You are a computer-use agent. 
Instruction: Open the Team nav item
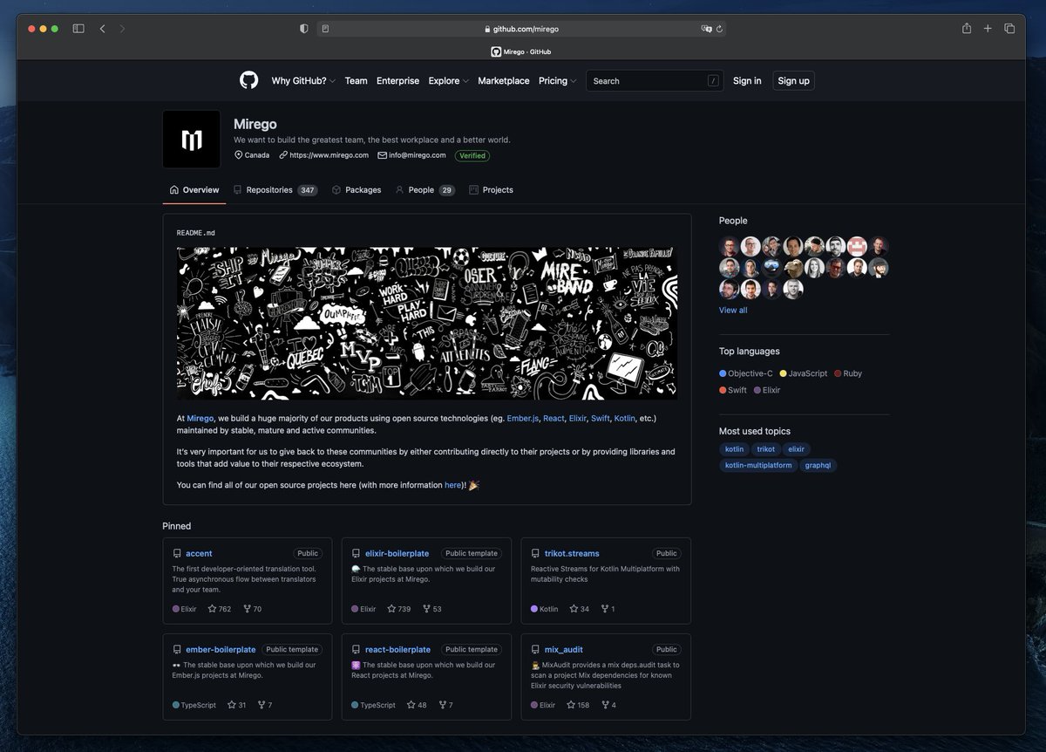click(x=356, y=81)
